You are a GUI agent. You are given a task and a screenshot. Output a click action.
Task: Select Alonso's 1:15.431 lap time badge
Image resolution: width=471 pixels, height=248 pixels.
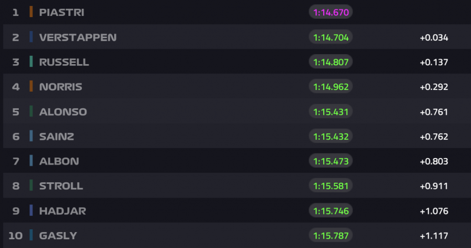pyautogui.click(x=330, y=112)
